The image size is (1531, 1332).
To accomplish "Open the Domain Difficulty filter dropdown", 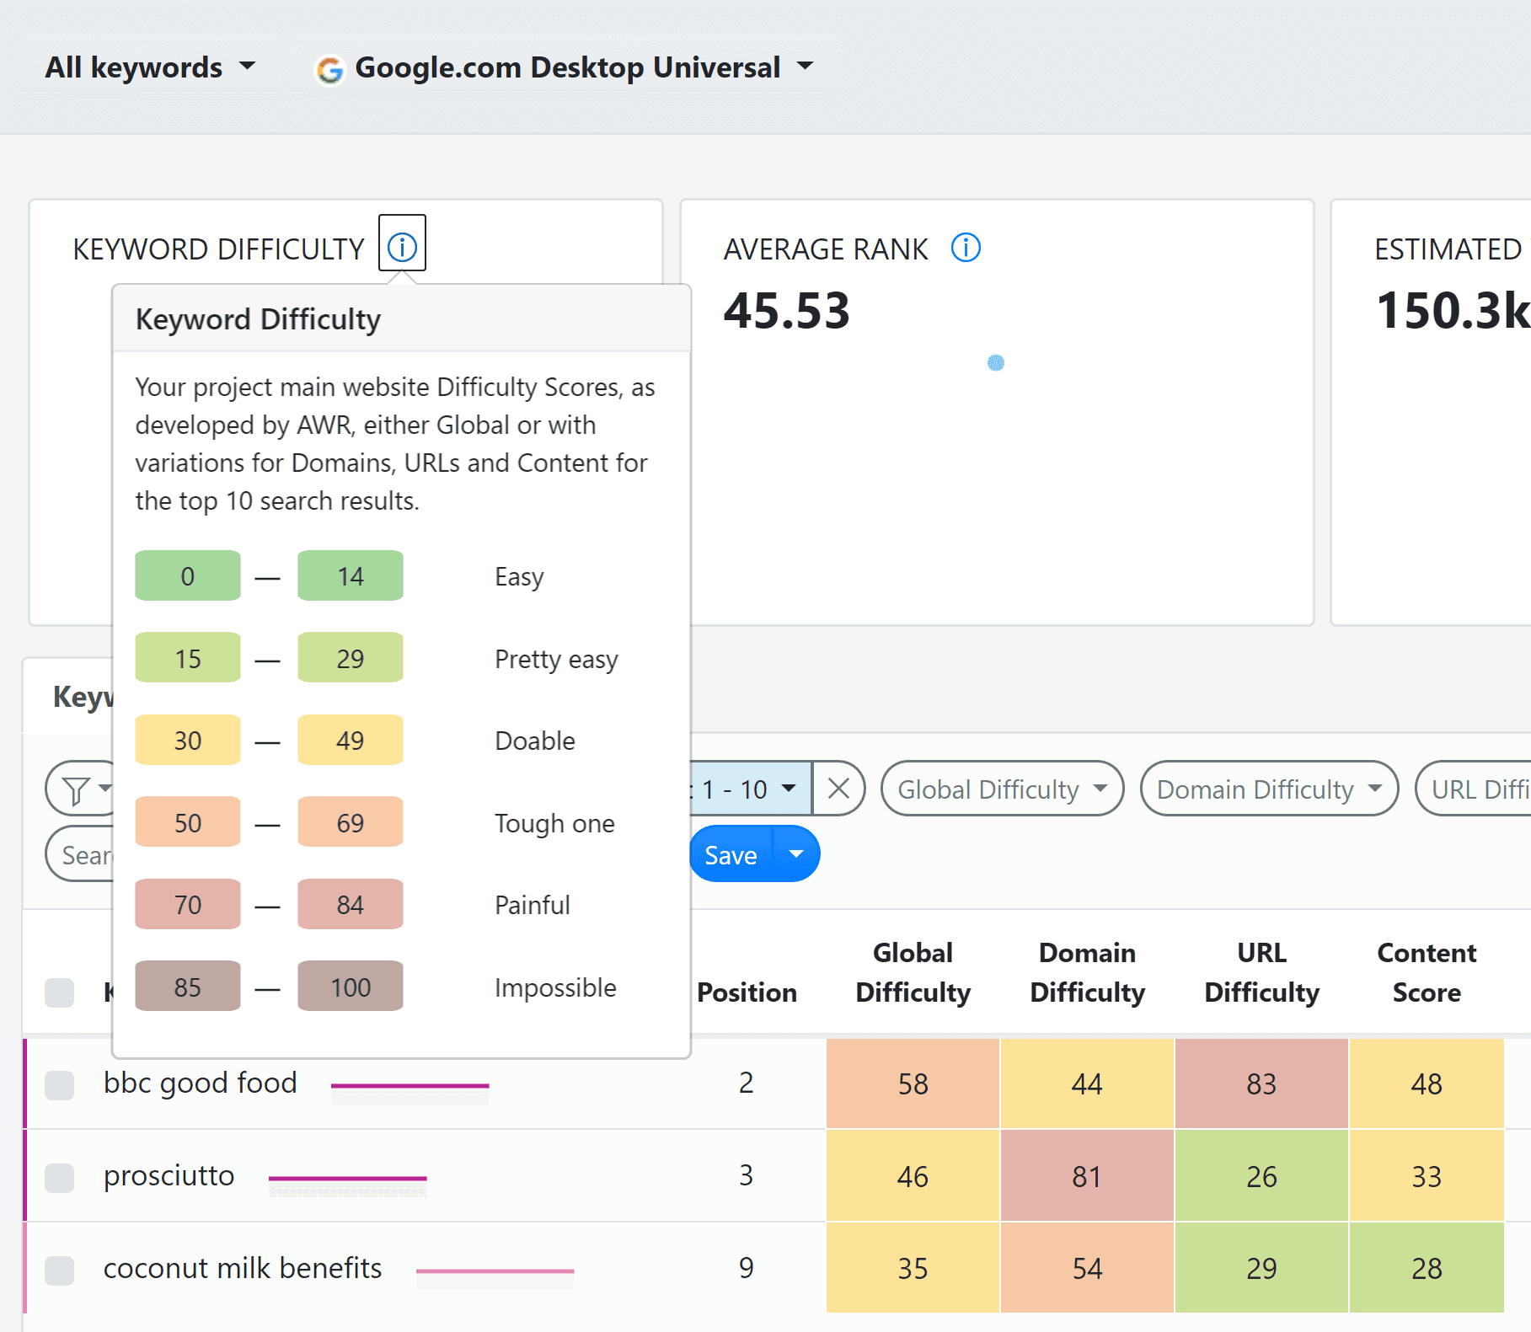I will click(x=1269, y=789).
